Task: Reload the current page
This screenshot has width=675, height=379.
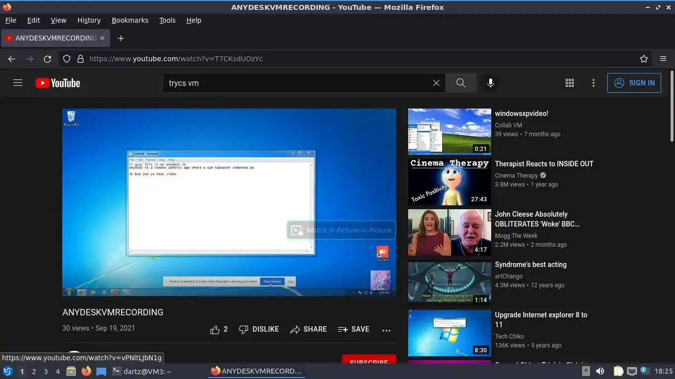Action: (x=47, y=59)
